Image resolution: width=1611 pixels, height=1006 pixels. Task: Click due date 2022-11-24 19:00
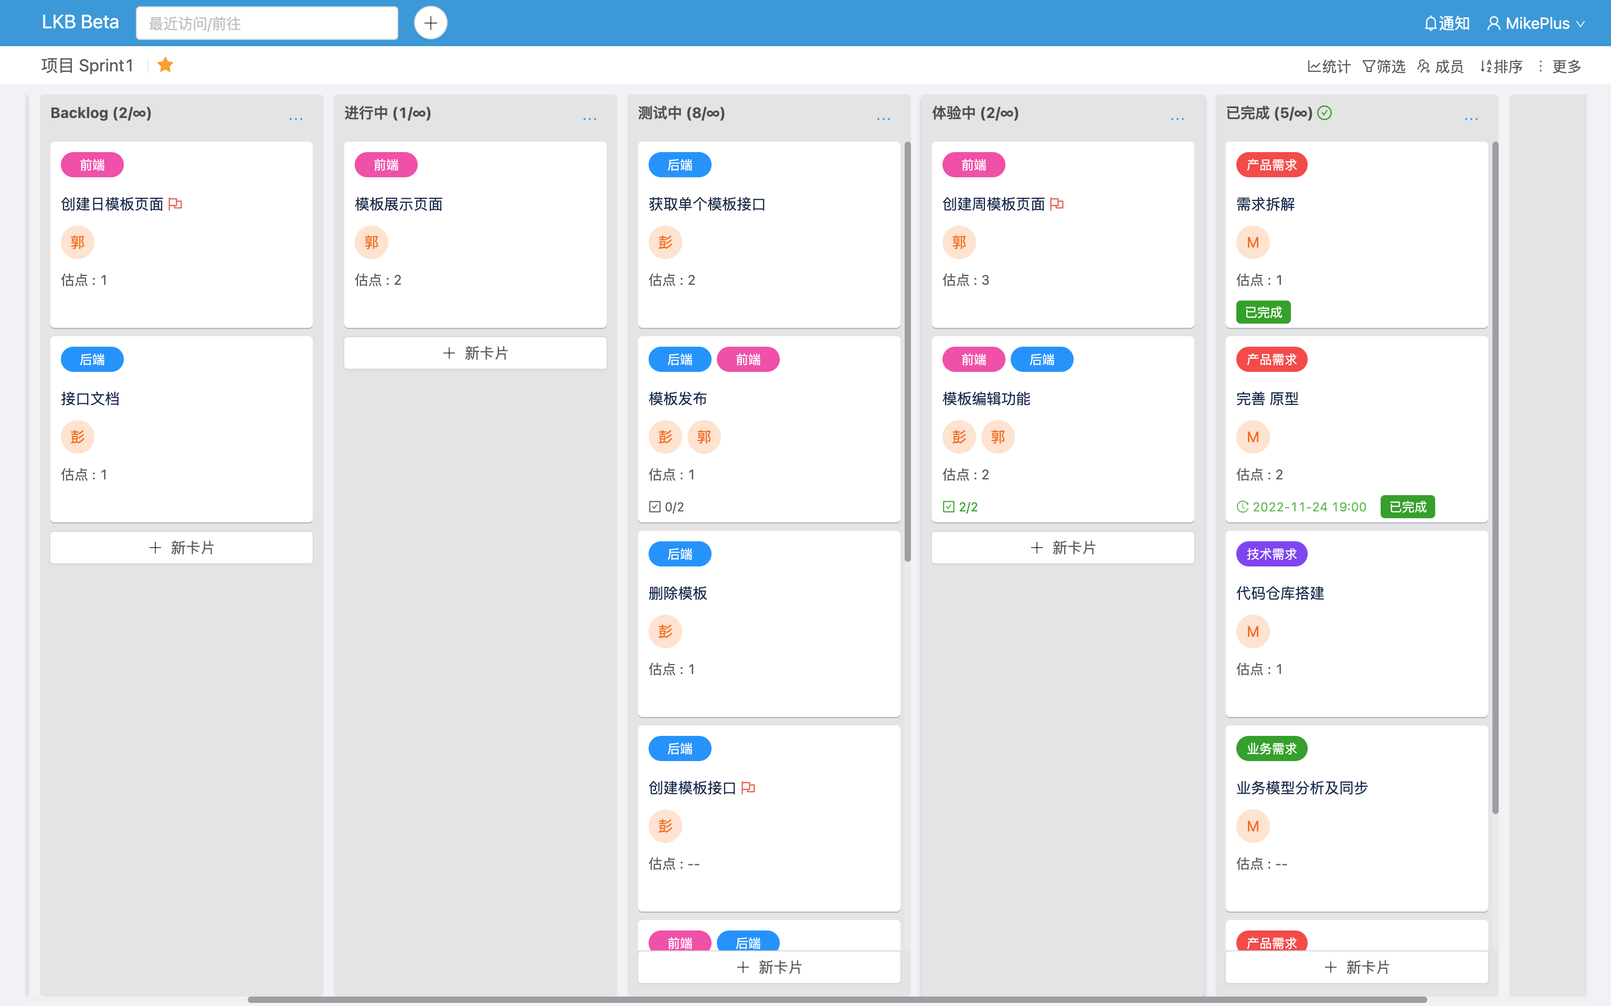[1301, 507]
